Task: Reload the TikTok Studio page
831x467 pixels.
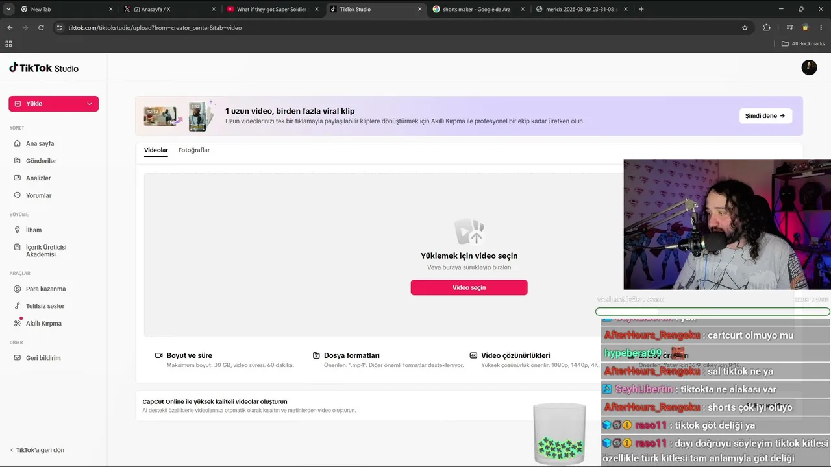Action: [x=41, y=28]
